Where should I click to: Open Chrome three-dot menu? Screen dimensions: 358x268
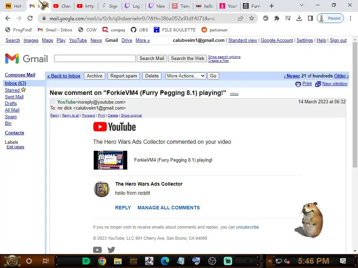(350, 18)
